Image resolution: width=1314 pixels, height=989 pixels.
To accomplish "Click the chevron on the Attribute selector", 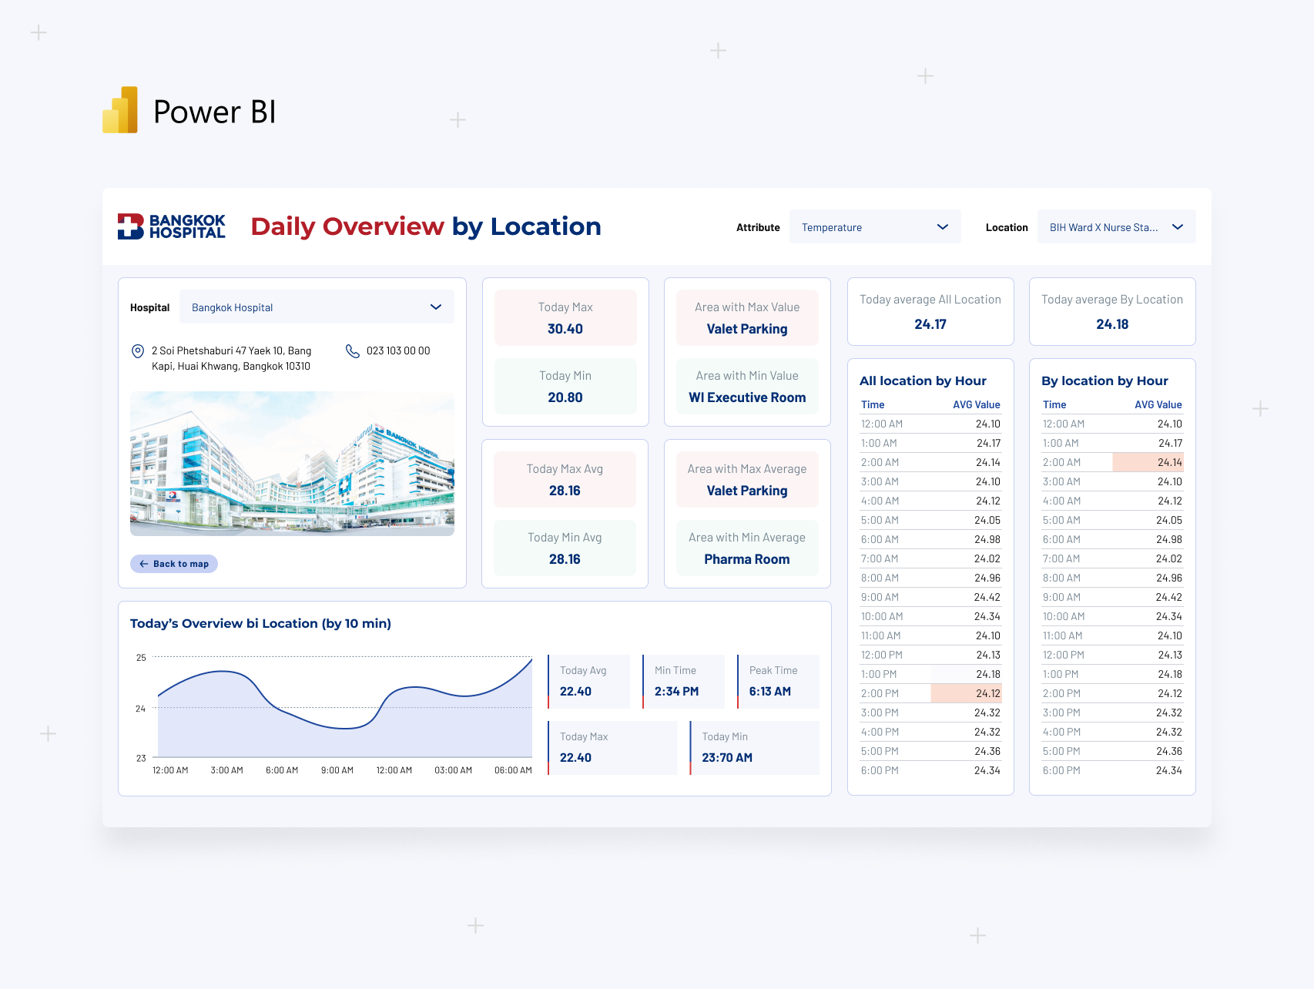I will 941,226.
